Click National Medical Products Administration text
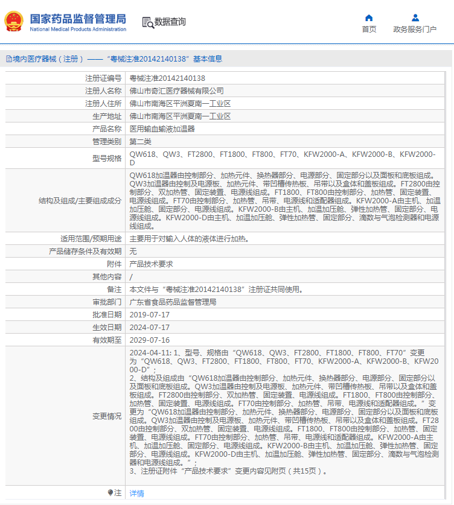Image resolution: width=454 pixels, height=505 pixels. pyautogui.click(x=78, y=30)
